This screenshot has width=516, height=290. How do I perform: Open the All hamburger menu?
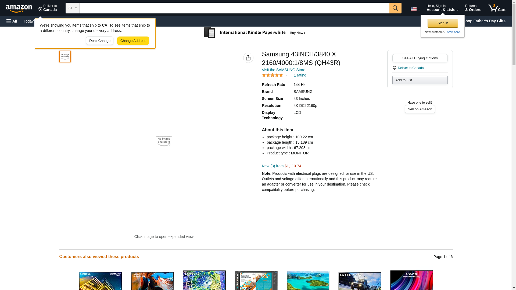click(x=12, y=21)
